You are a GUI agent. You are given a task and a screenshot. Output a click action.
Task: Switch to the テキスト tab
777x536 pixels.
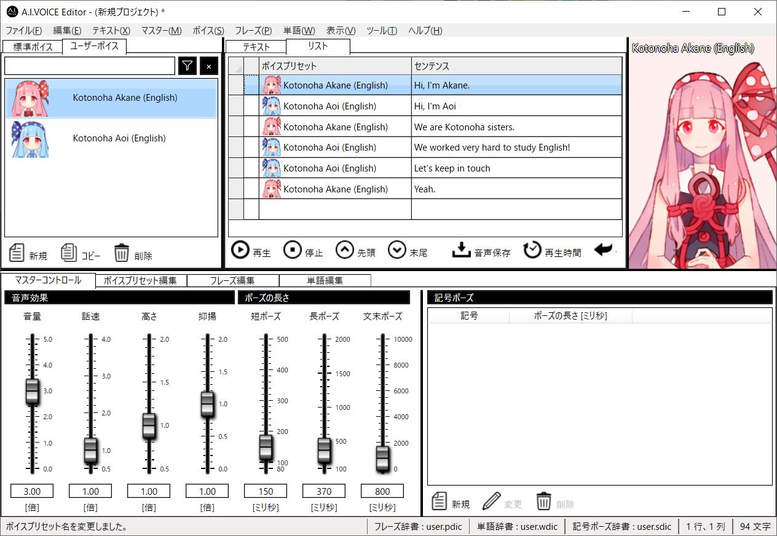pos(256,47)
